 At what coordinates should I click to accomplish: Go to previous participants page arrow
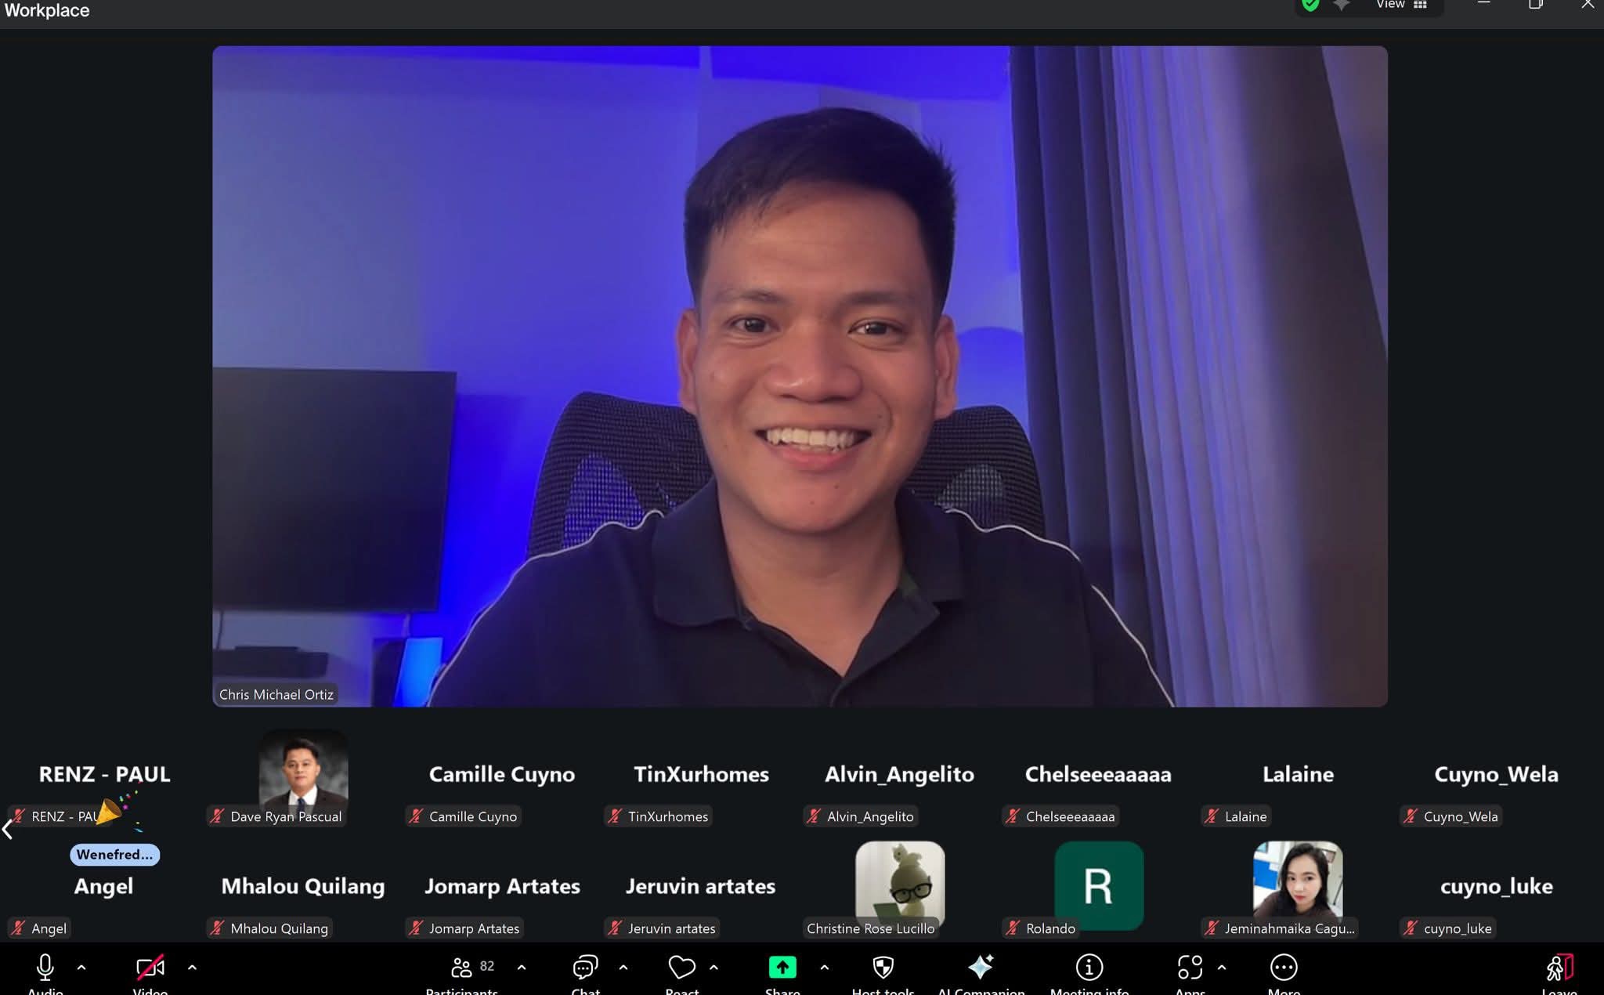pyautogui.click(x=7, y=829)
